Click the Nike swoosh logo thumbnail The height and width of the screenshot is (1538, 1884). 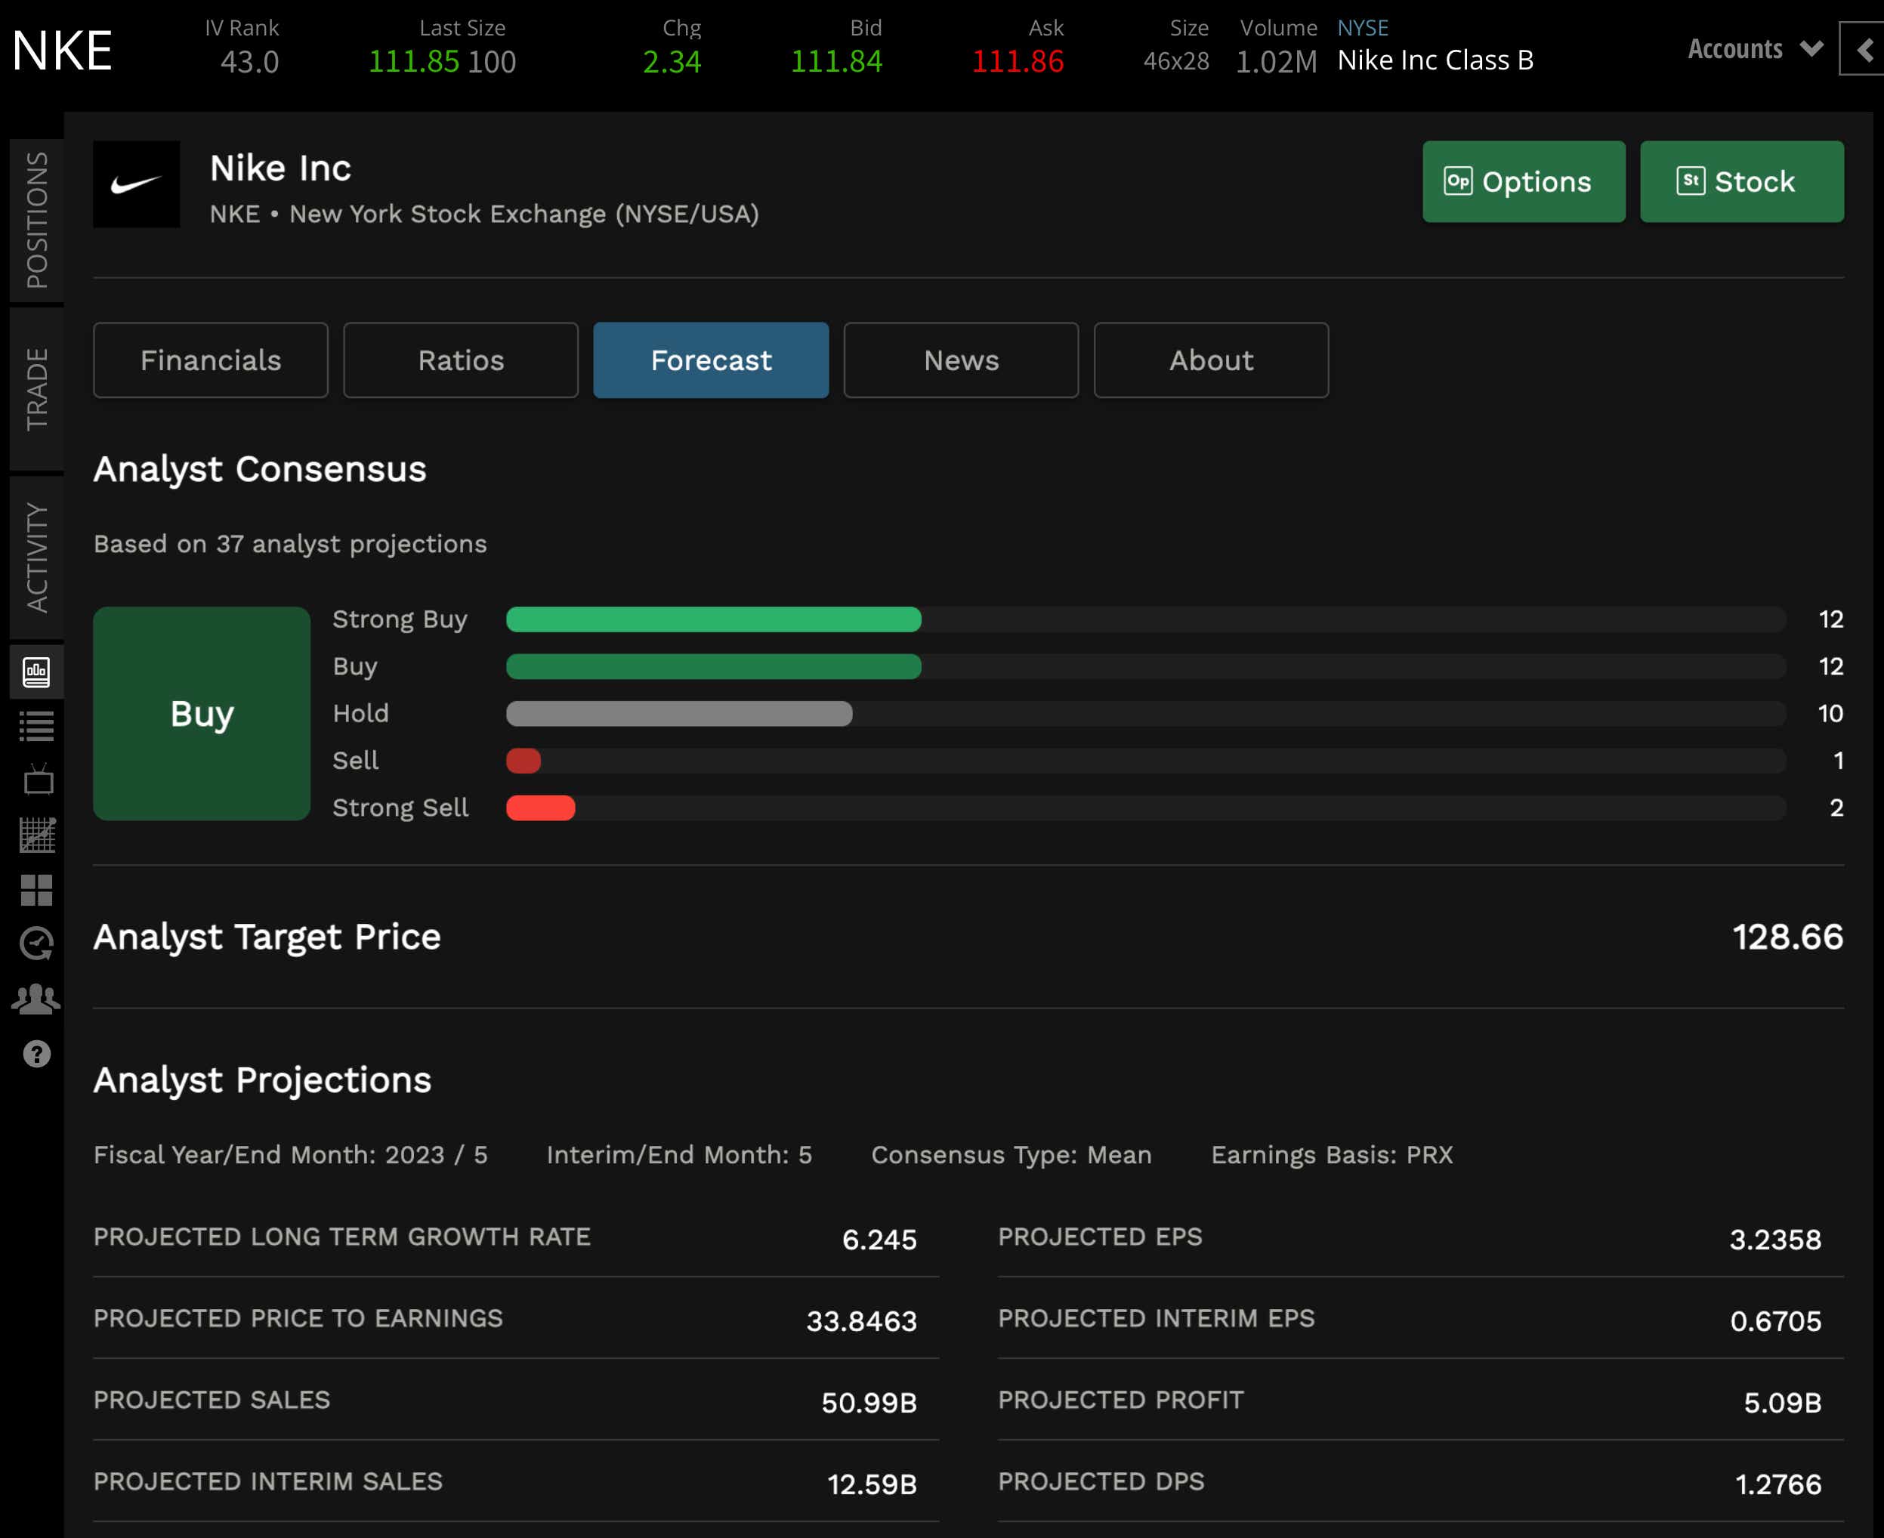click(x=137, y=184)
